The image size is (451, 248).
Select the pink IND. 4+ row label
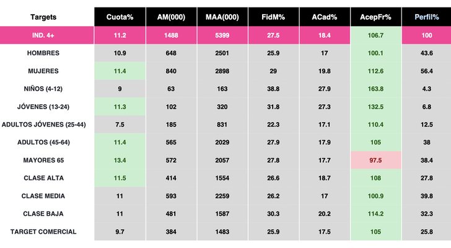click(x=43, y=35)
